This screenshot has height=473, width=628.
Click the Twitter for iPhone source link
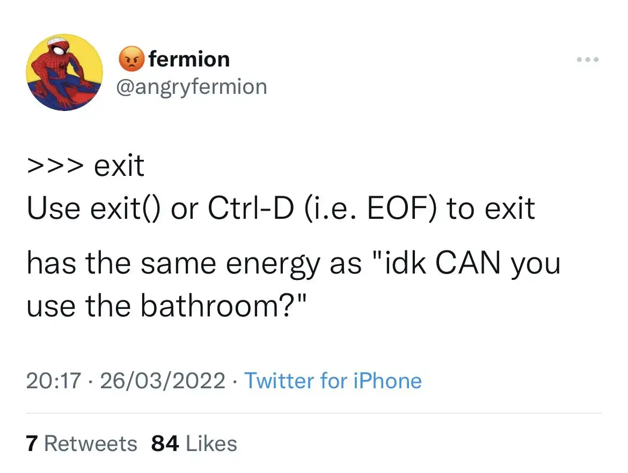point(333,381)
